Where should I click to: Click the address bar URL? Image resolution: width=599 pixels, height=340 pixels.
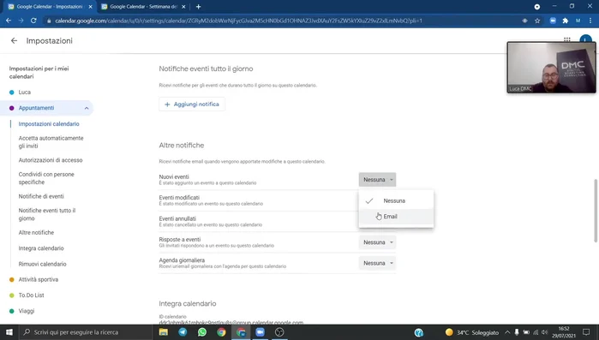tap(238, 21)
